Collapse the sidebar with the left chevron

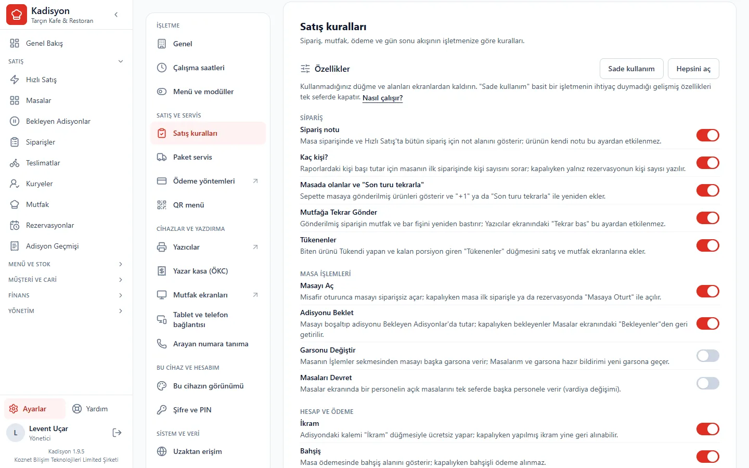(116, 15)
